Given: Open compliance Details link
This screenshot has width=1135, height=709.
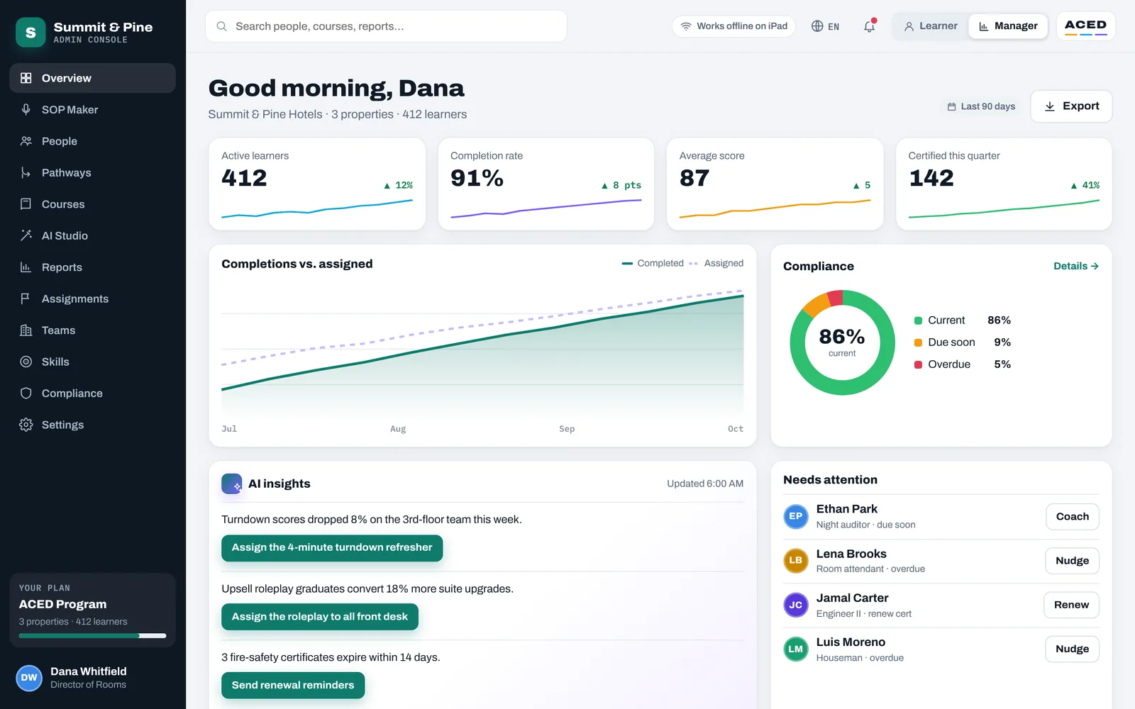Looking at the screenshot, I should click(x=1076, y=266).
